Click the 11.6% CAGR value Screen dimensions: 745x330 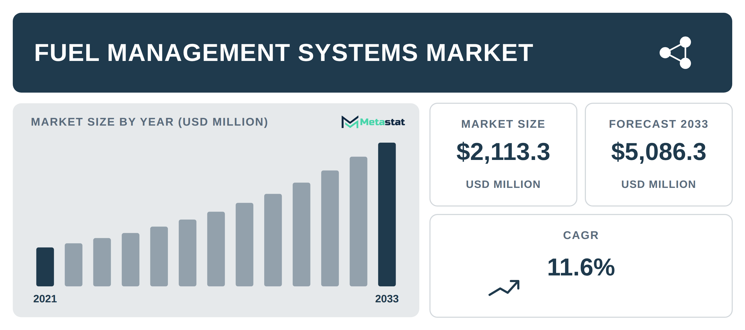coord(581,267)
